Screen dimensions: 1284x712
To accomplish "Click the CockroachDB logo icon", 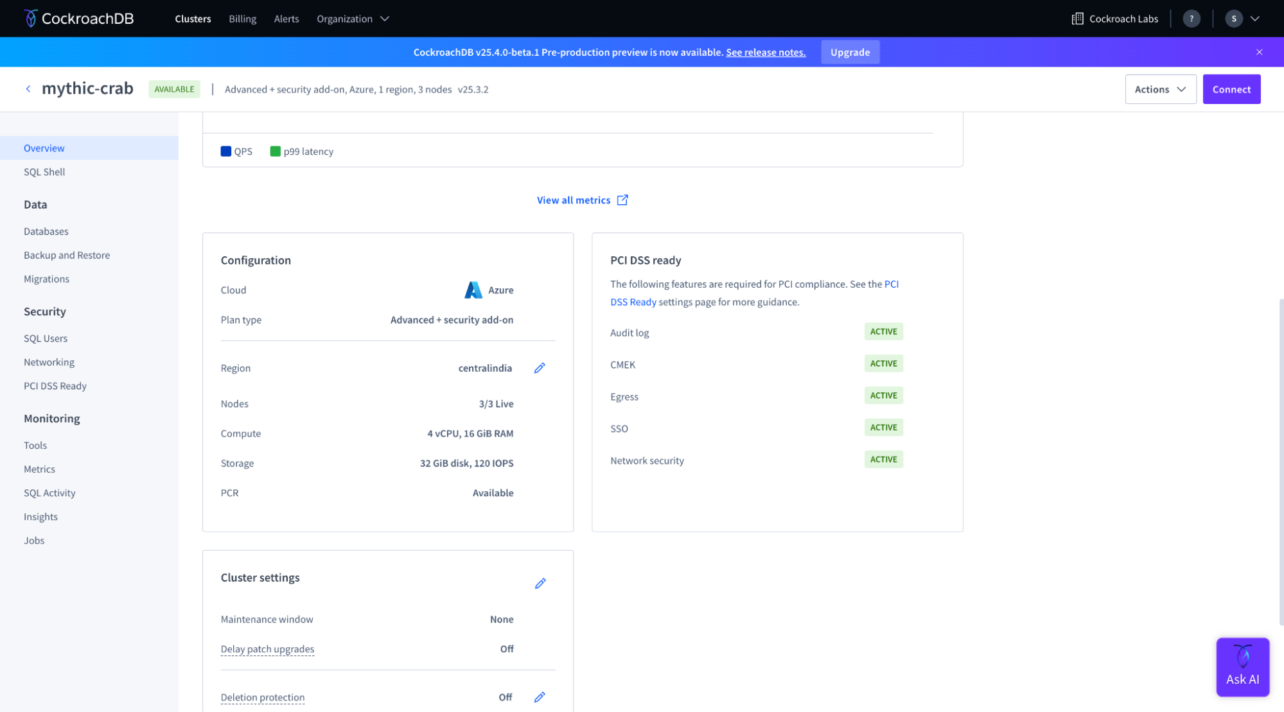I will click(30, 19).
